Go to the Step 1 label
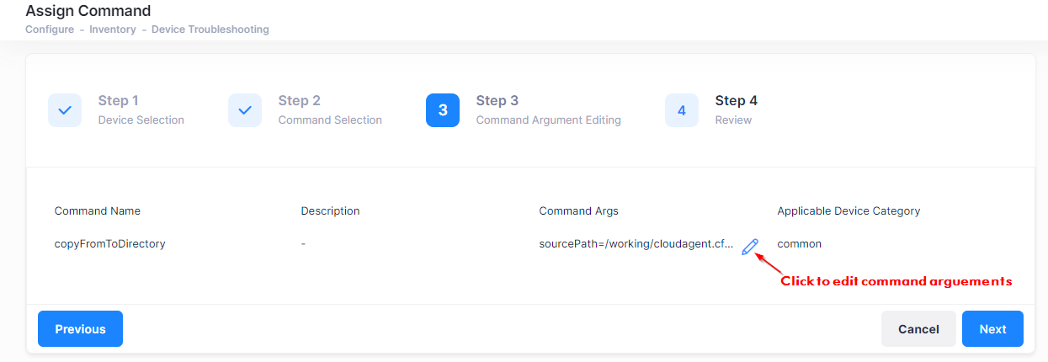The width and height of the screenshot is (1048, 362). pyautogui.click(x=119, y=101)
